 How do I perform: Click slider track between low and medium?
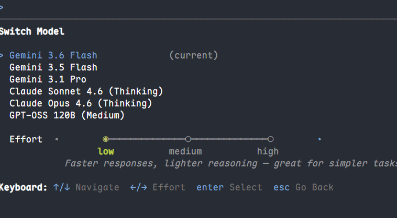tap(147, 139)
